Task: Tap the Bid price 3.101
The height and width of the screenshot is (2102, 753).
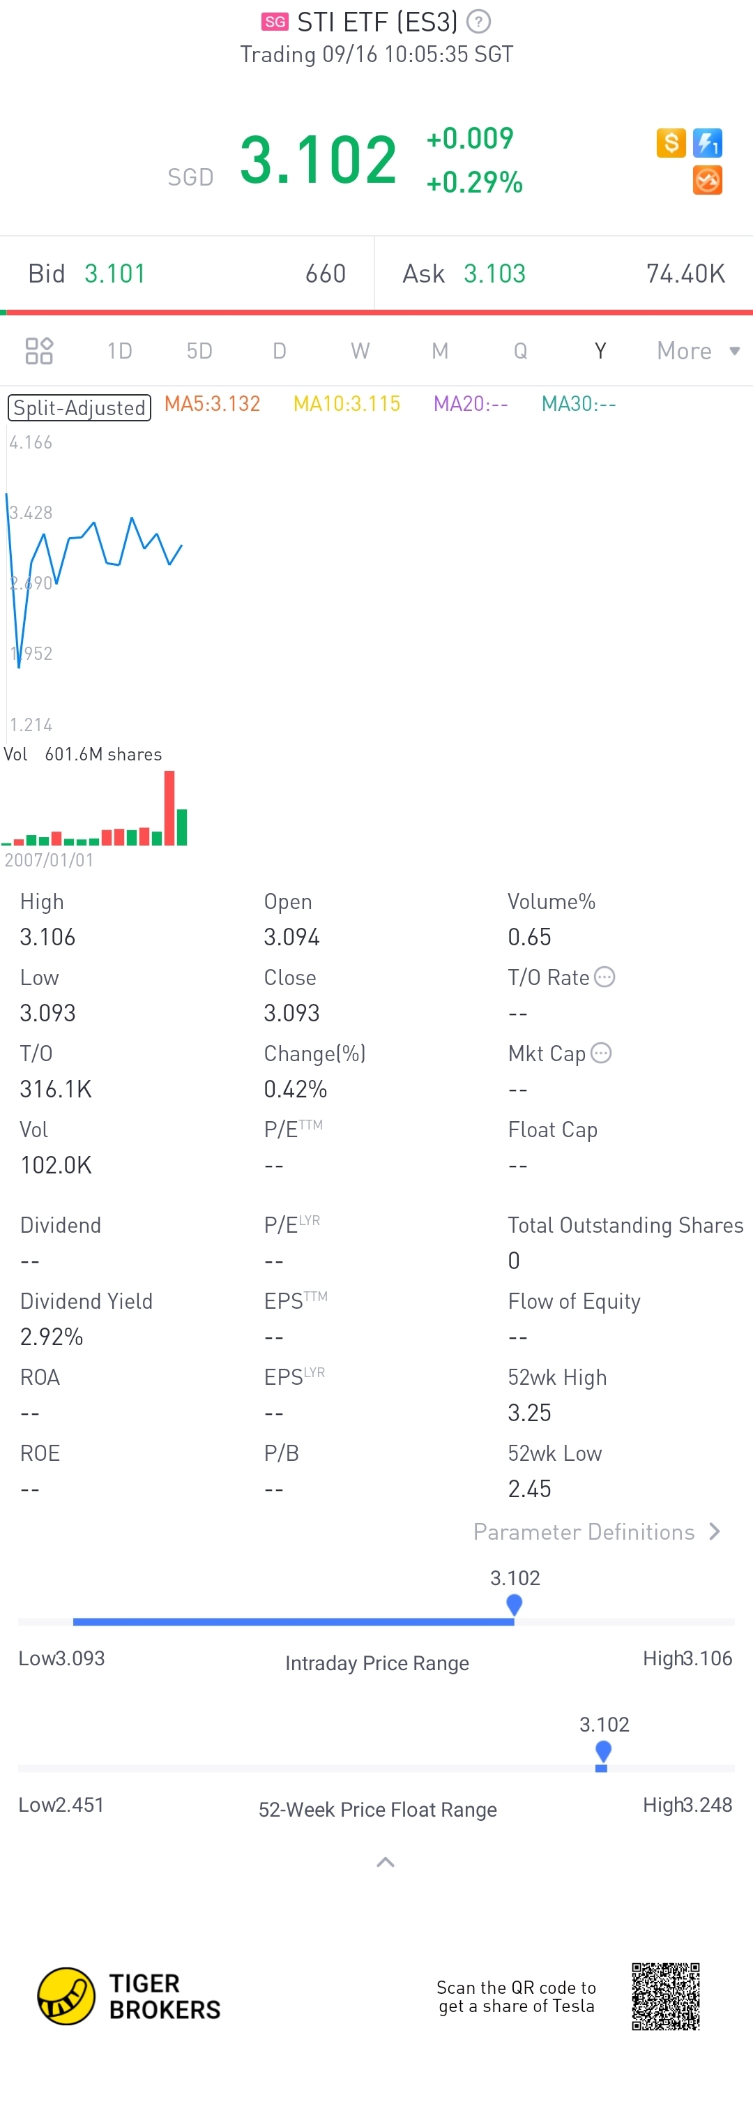Action: pos(115,273)
